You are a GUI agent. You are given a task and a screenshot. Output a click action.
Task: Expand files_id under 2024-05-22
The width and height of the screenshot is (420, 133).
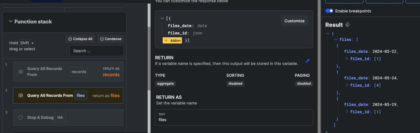[x=347, y=59]
